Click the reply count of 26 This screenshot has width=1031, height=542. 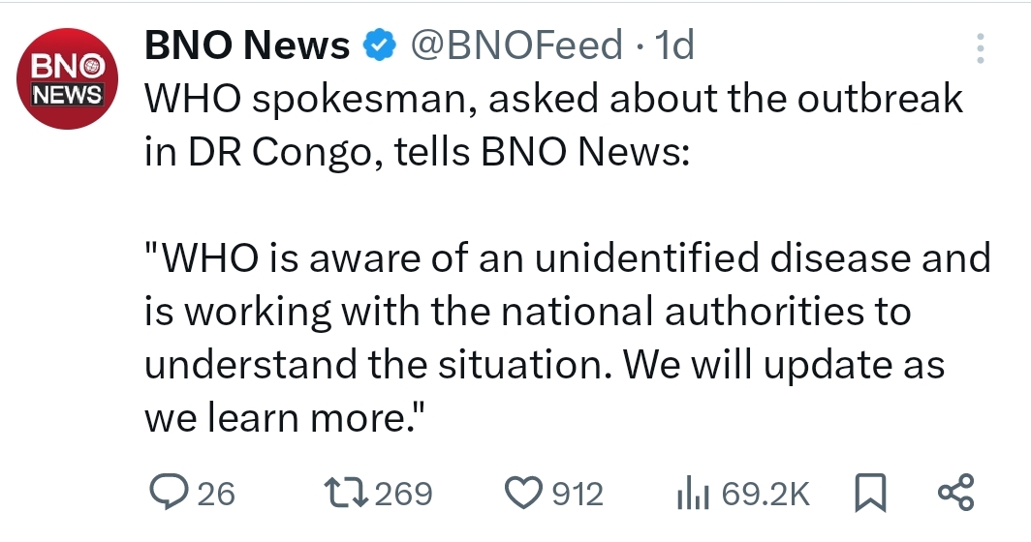click(216, 495)
